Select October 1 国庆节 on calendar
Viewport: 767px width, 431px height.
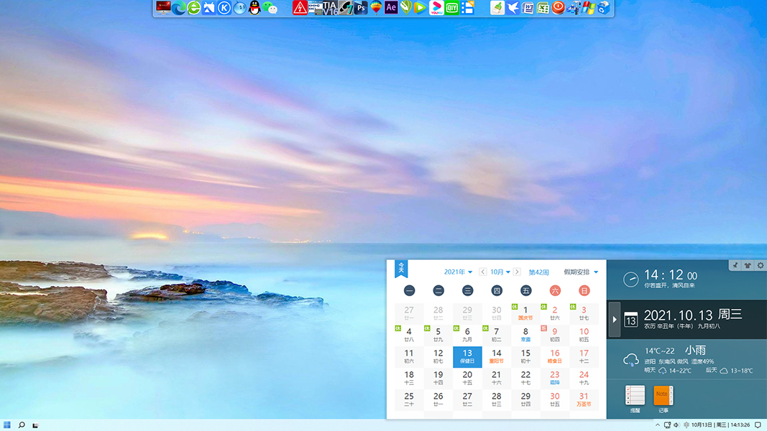525,311
